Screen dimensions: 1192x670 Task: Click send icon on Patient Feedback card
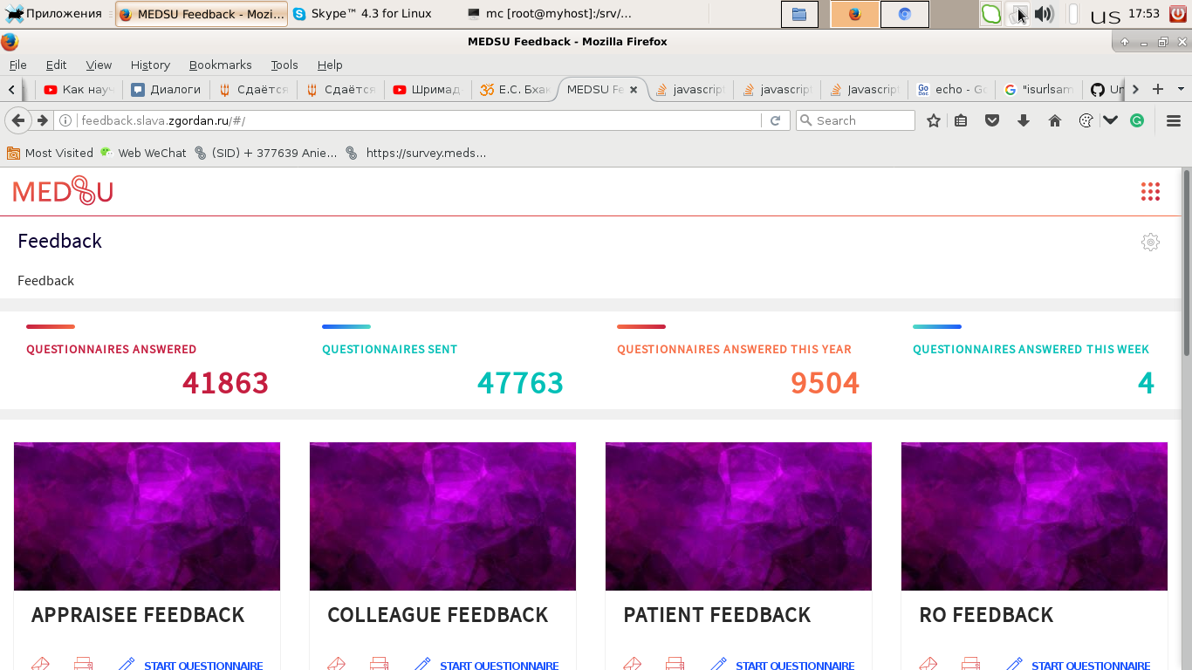[x=632, y=664]
